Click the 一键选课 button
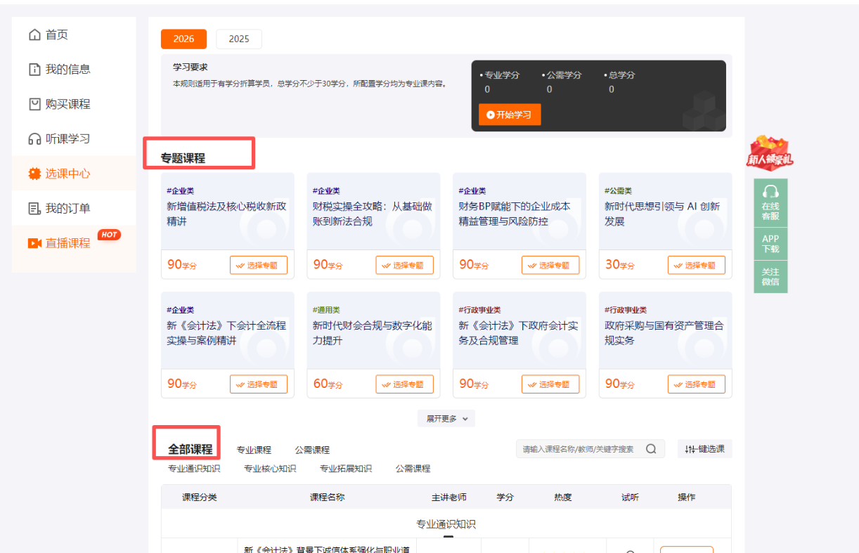Image resolution: width=859 pixels, height=553 pixels. point(705,449)
